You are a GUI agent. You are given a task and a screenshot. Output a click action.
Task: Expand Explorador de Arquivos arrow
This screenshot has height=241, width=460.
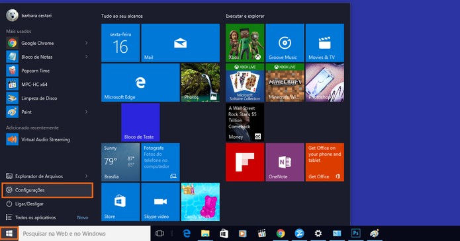tap(86, 176)
